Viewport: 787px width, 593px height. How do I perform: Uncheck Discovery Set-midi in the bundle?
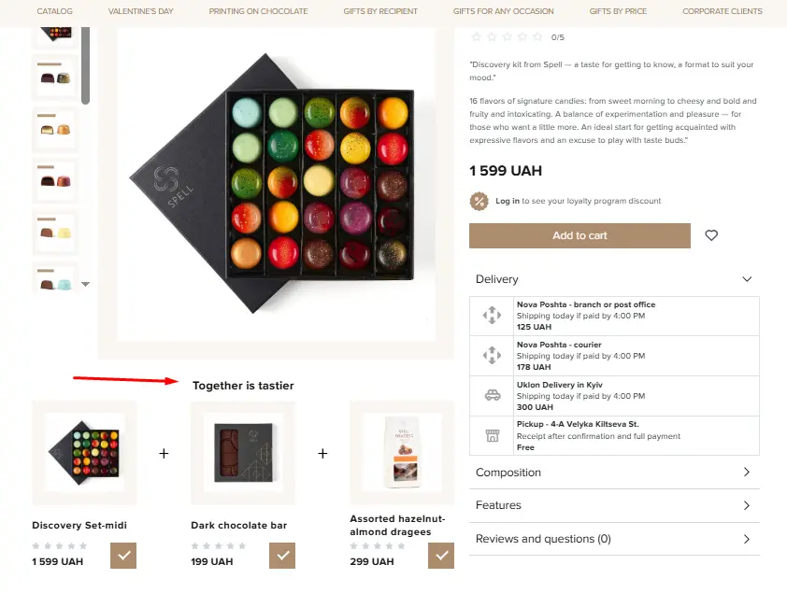(x=123, y=555)
